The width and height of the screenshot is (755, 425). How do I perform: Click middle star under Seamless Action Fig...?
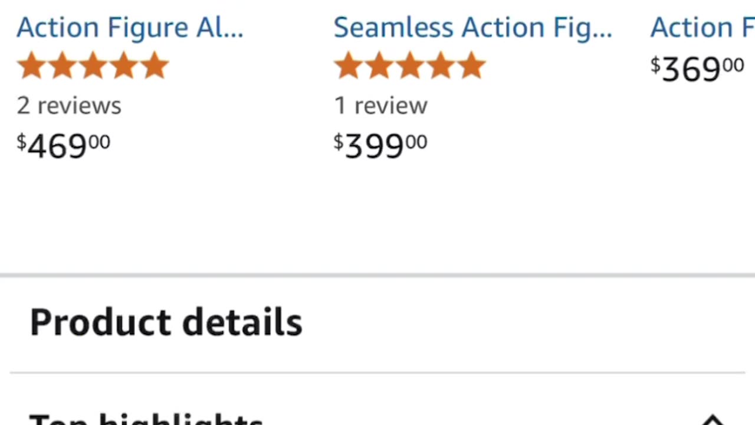tap(410, 66)
